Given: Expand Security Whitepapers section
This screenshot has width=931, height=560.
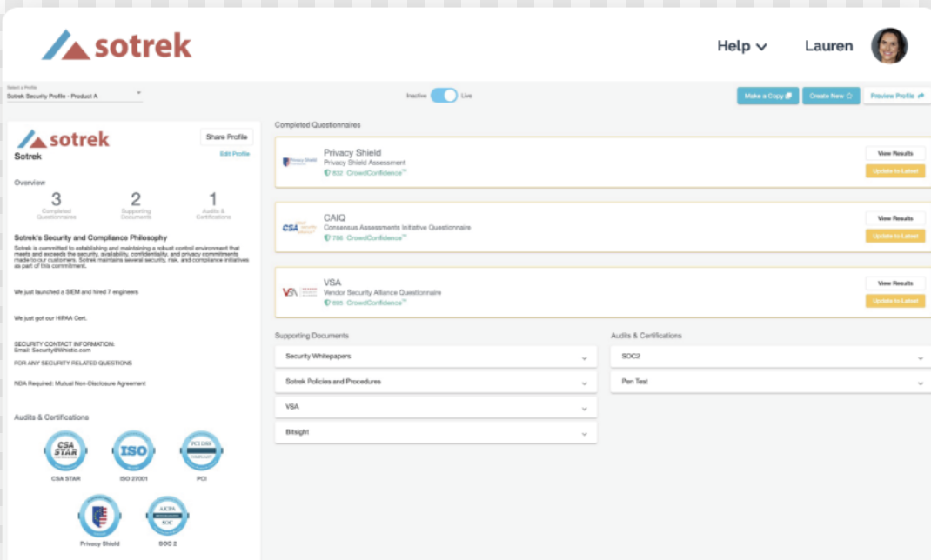Looking at the screenshot, I should [436, 357].
